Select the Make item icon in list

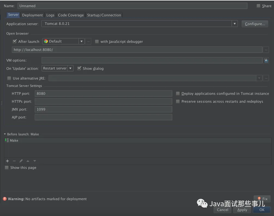pyautogui.click(x=7, y=140)
